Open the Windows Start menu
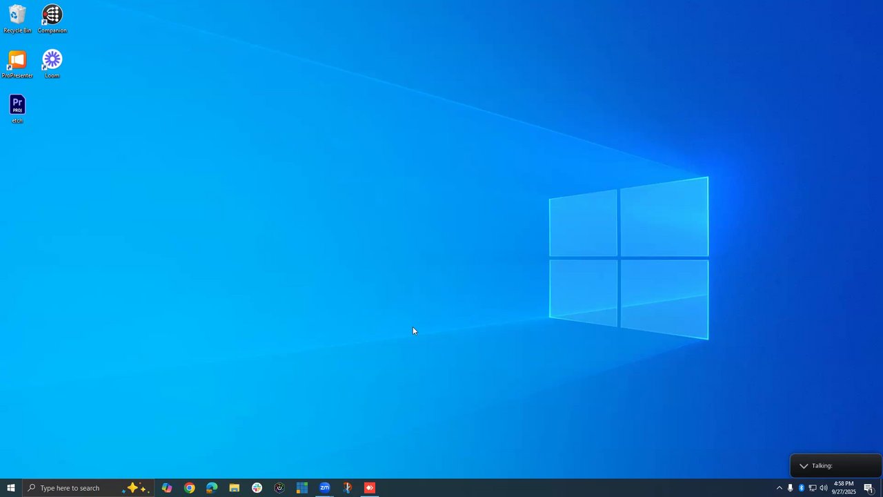Viewport: 883px width, 497px height. tap(10, 488)
